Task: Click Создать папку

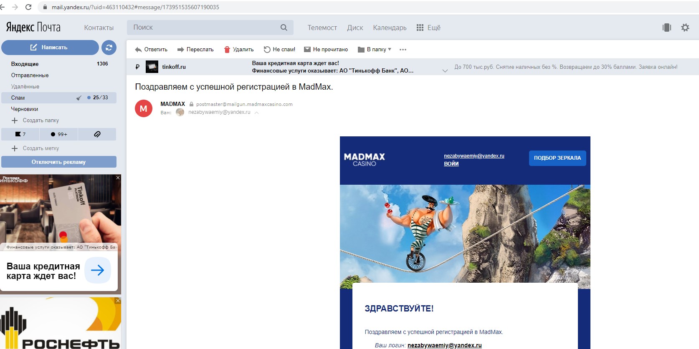Action: pyautogui.click(x=35, y=120)
